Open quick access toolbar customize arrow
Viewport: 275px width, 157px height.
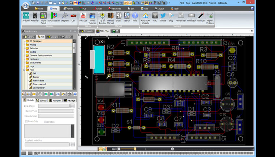click(169, 3)
